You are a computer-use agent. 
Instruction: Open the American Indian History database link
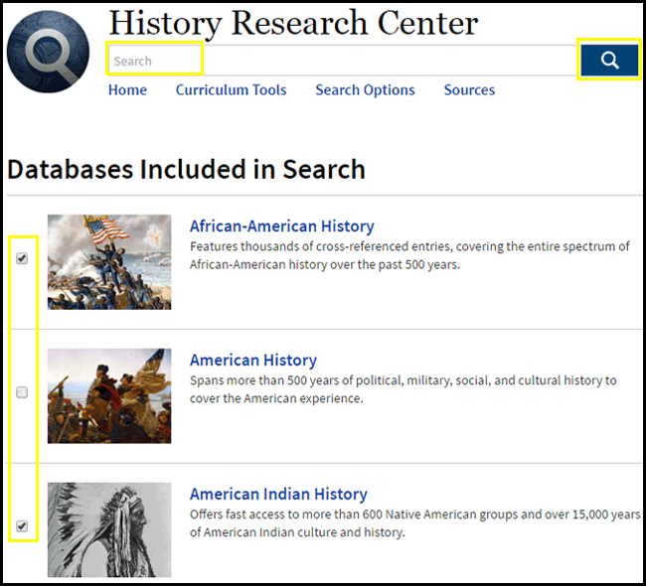pyautogui.click(x=278, y=494)
